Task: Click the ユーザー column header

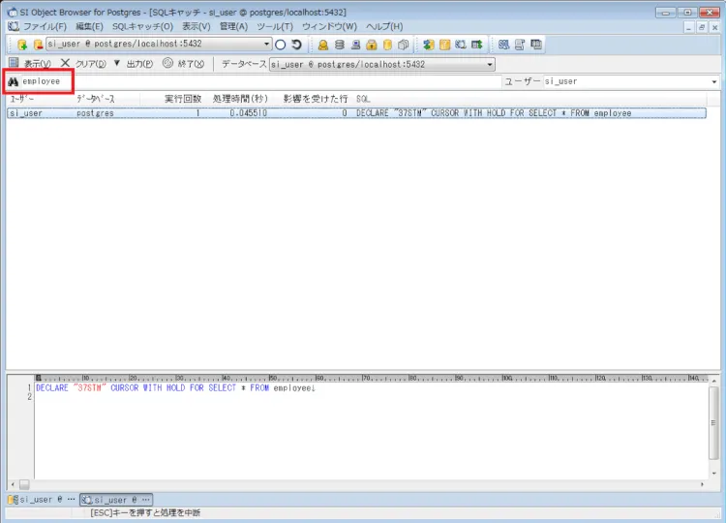Action: pyautogui.click(x=40, y=99)
